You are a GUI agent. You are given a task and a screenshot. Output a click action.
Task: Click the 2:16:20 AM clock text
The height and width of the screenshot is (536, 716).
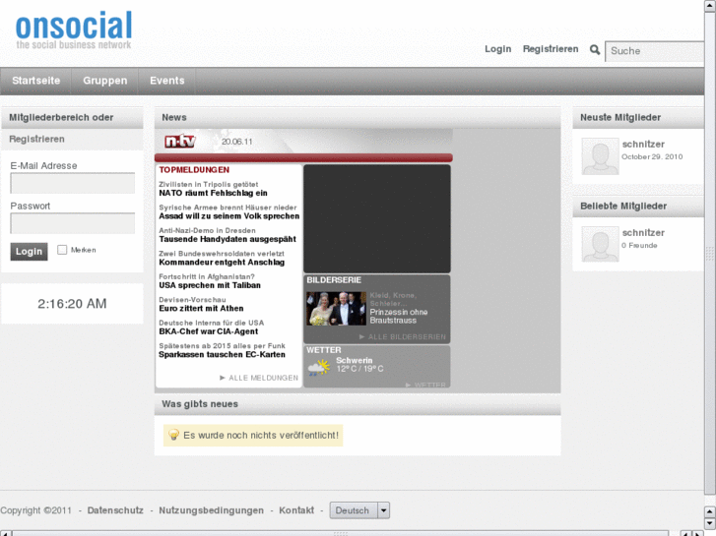(72, 304)
